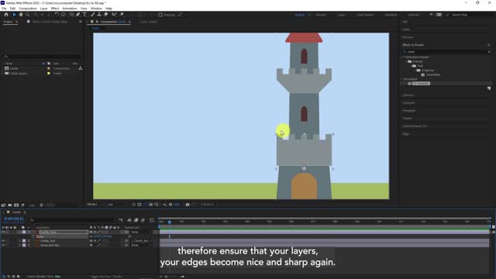This screenshot has width=496, height=279.
Task: Select the Hand tool
Action: (21, 15)
